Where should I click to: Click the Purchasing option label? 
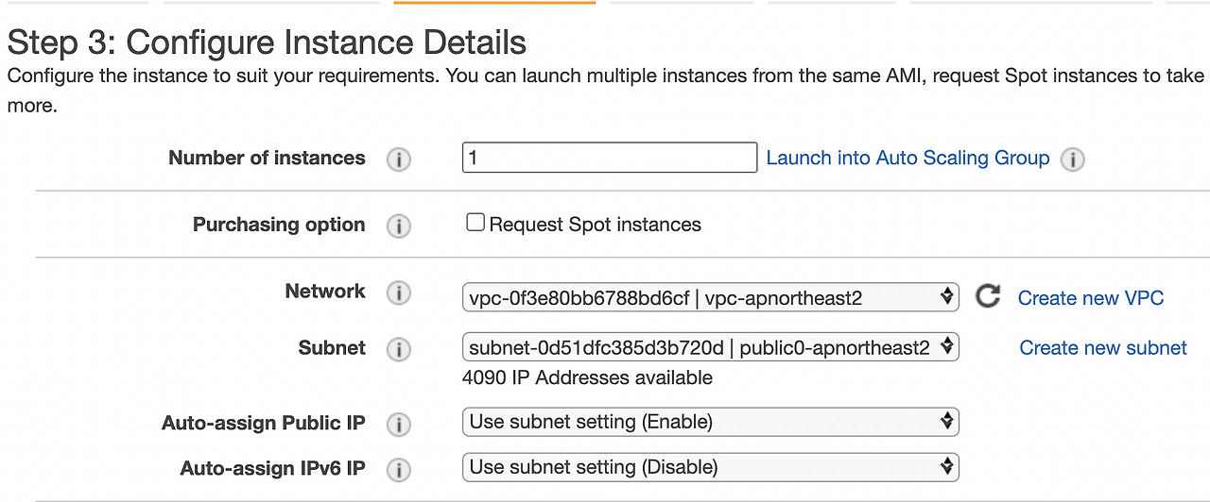pyautogui.click(x=279, y=225)
